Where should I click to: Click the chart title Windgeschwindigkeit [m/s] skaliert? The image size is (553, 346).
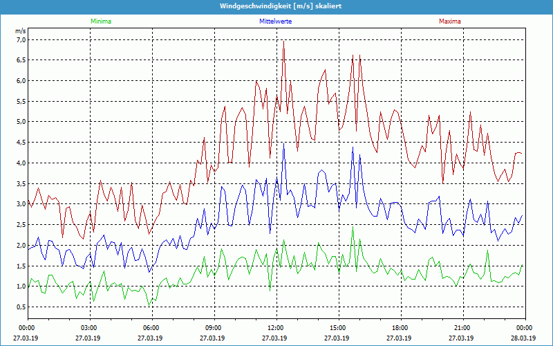tap(276, 6)
